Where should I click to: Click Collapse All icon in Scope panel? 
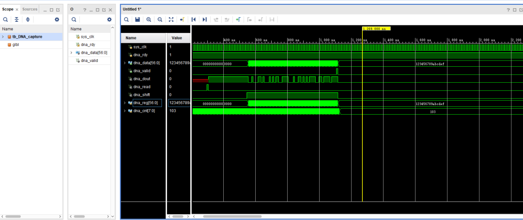tap(16, 19)
